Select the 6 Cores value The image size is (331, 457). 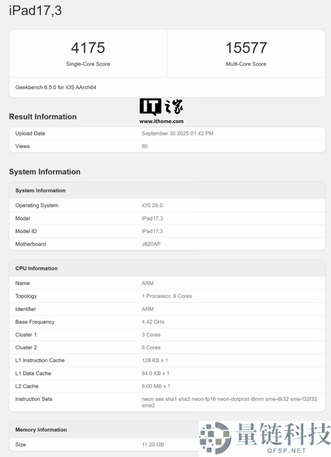[151, 347]
